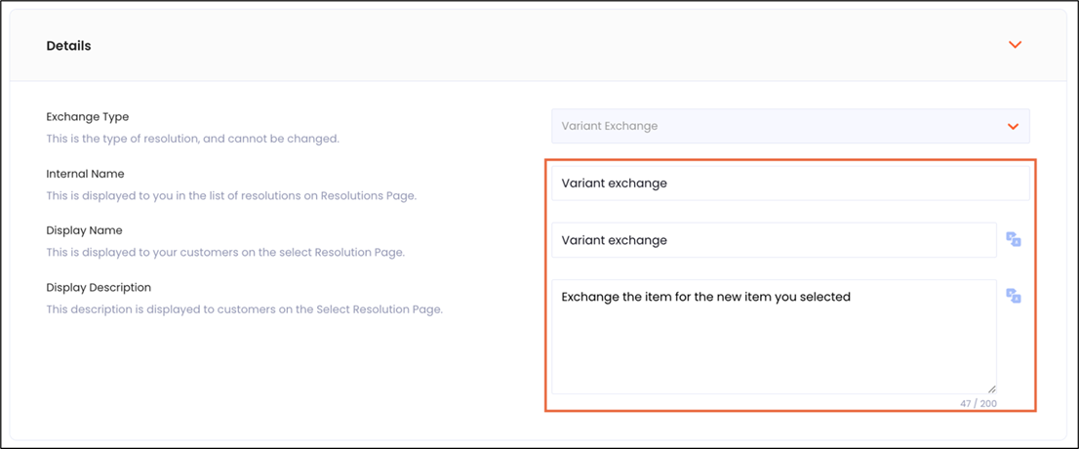Click the Variant Exchange dropdown field
Image resolution: width=1079 pixels, height=449 pixels.
[x=780, y=126]
